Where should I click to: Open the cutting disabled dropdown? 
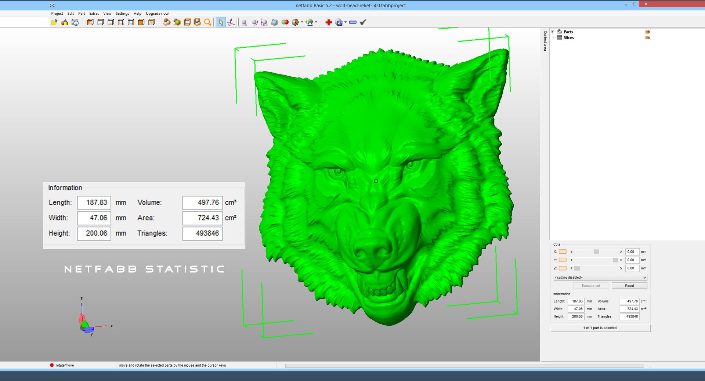600,277
